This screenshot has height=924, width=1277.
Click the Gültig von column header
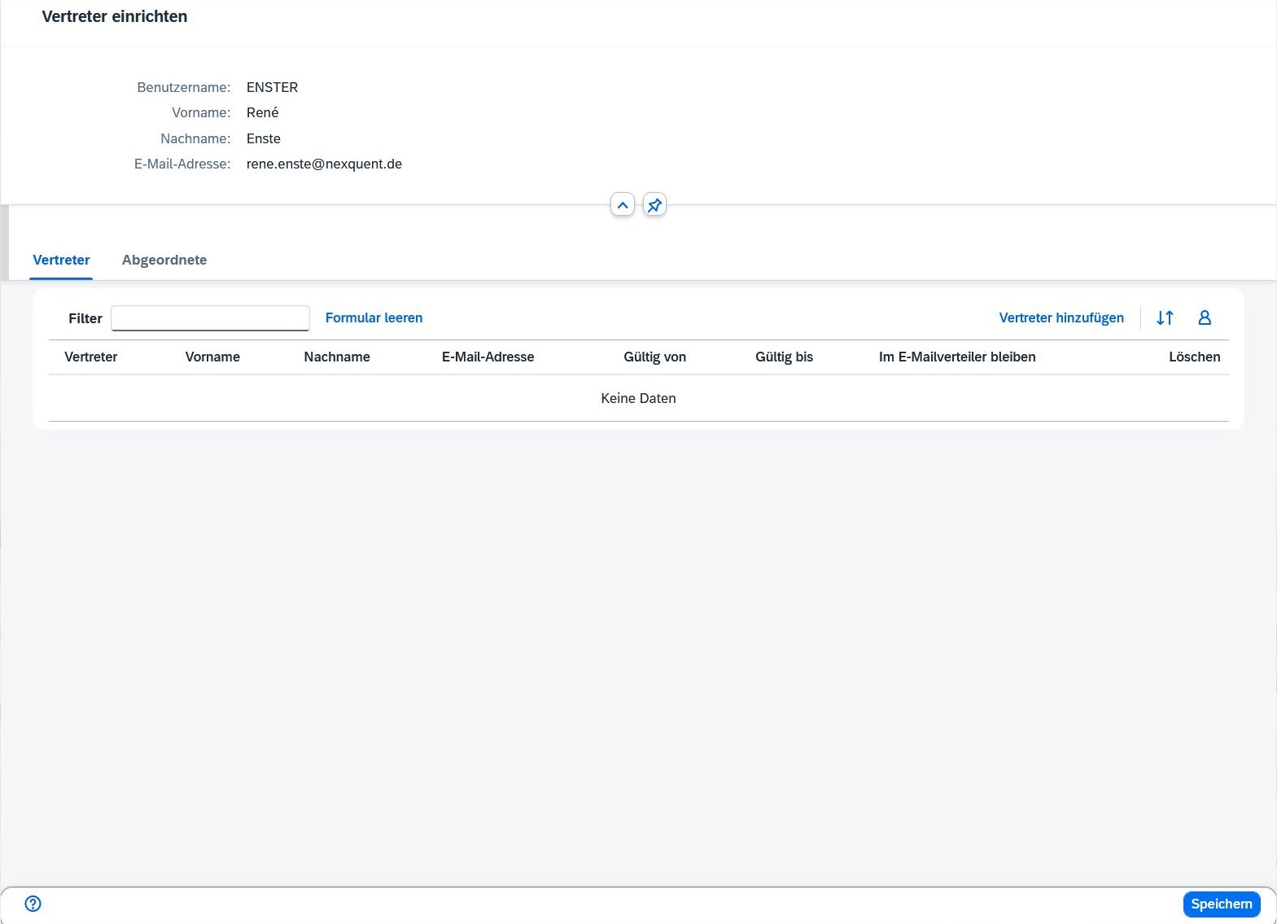click(x=654, y=357)
